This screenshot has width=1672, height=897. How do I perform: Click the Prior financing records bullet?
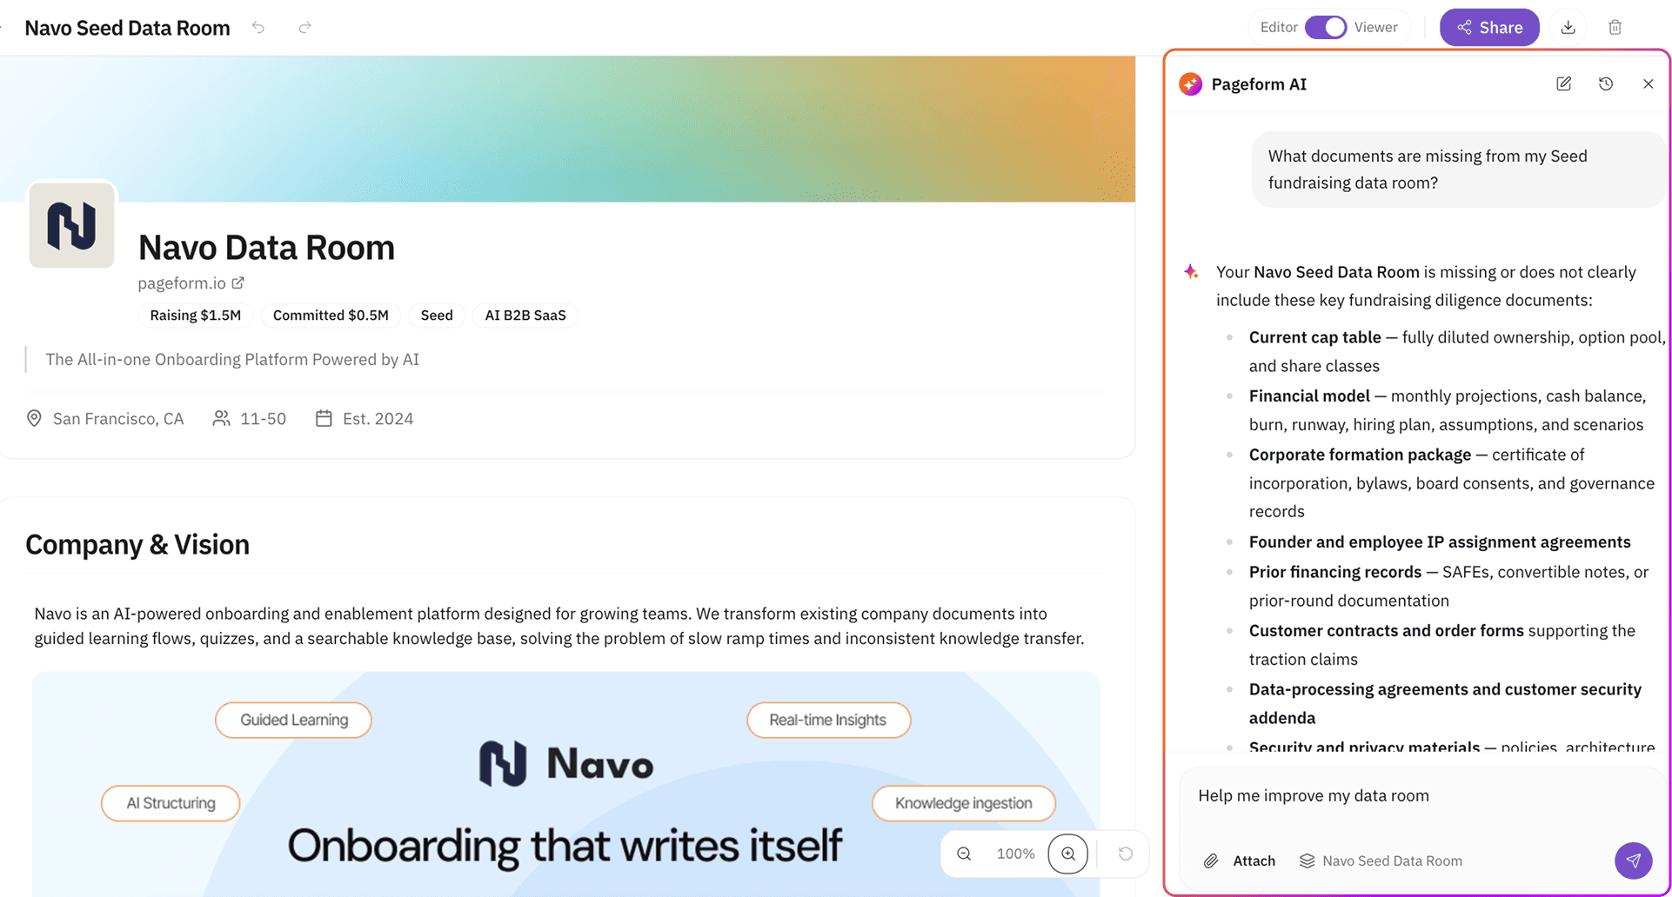point(1449,586)
